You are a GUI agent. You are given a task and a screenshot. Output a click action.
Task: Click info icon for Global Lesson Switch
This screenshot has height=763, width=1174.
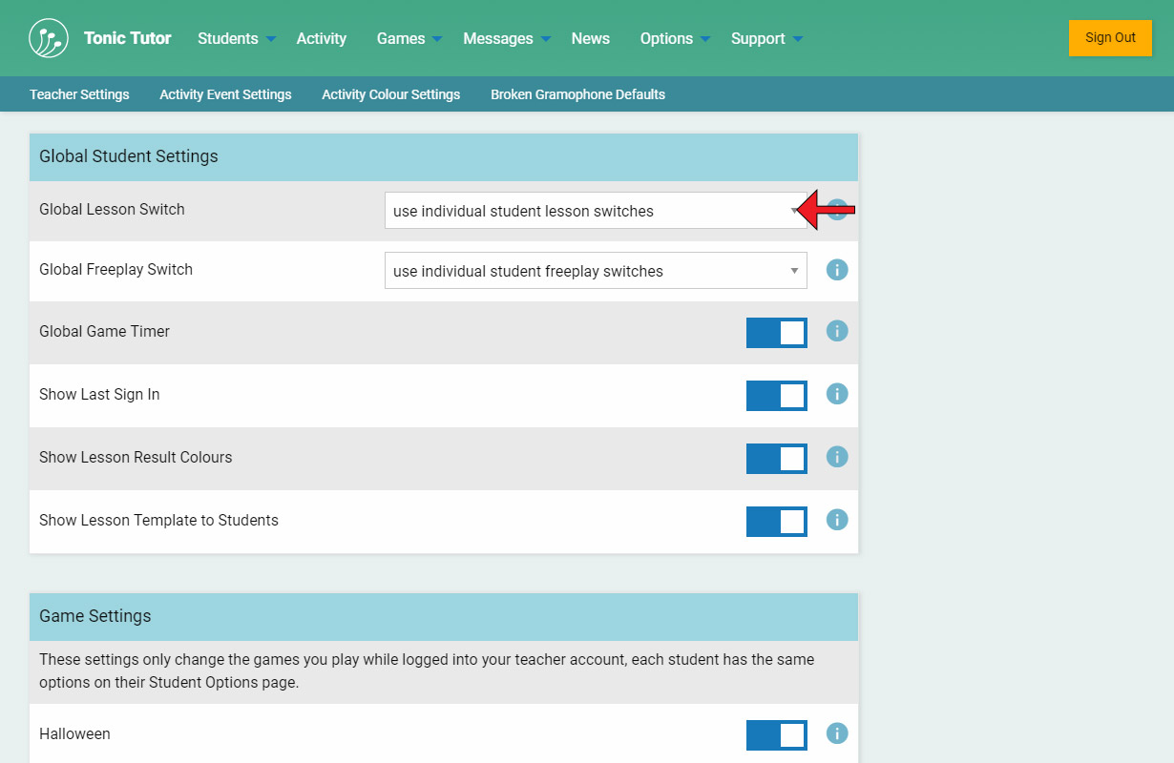[838, 210]
